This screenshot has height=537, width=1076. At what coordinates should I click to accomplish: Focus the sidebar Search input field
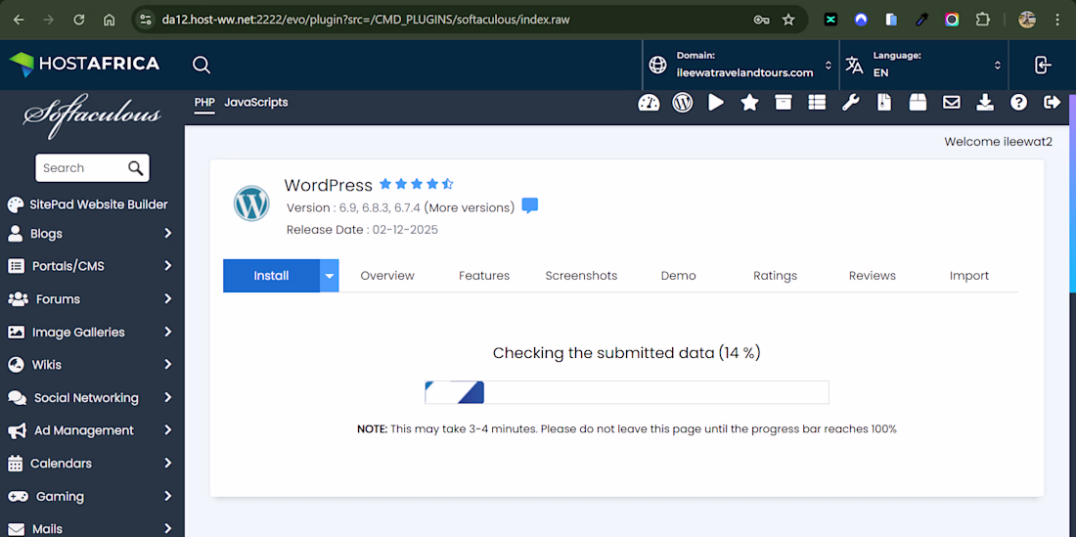point(82,168)
